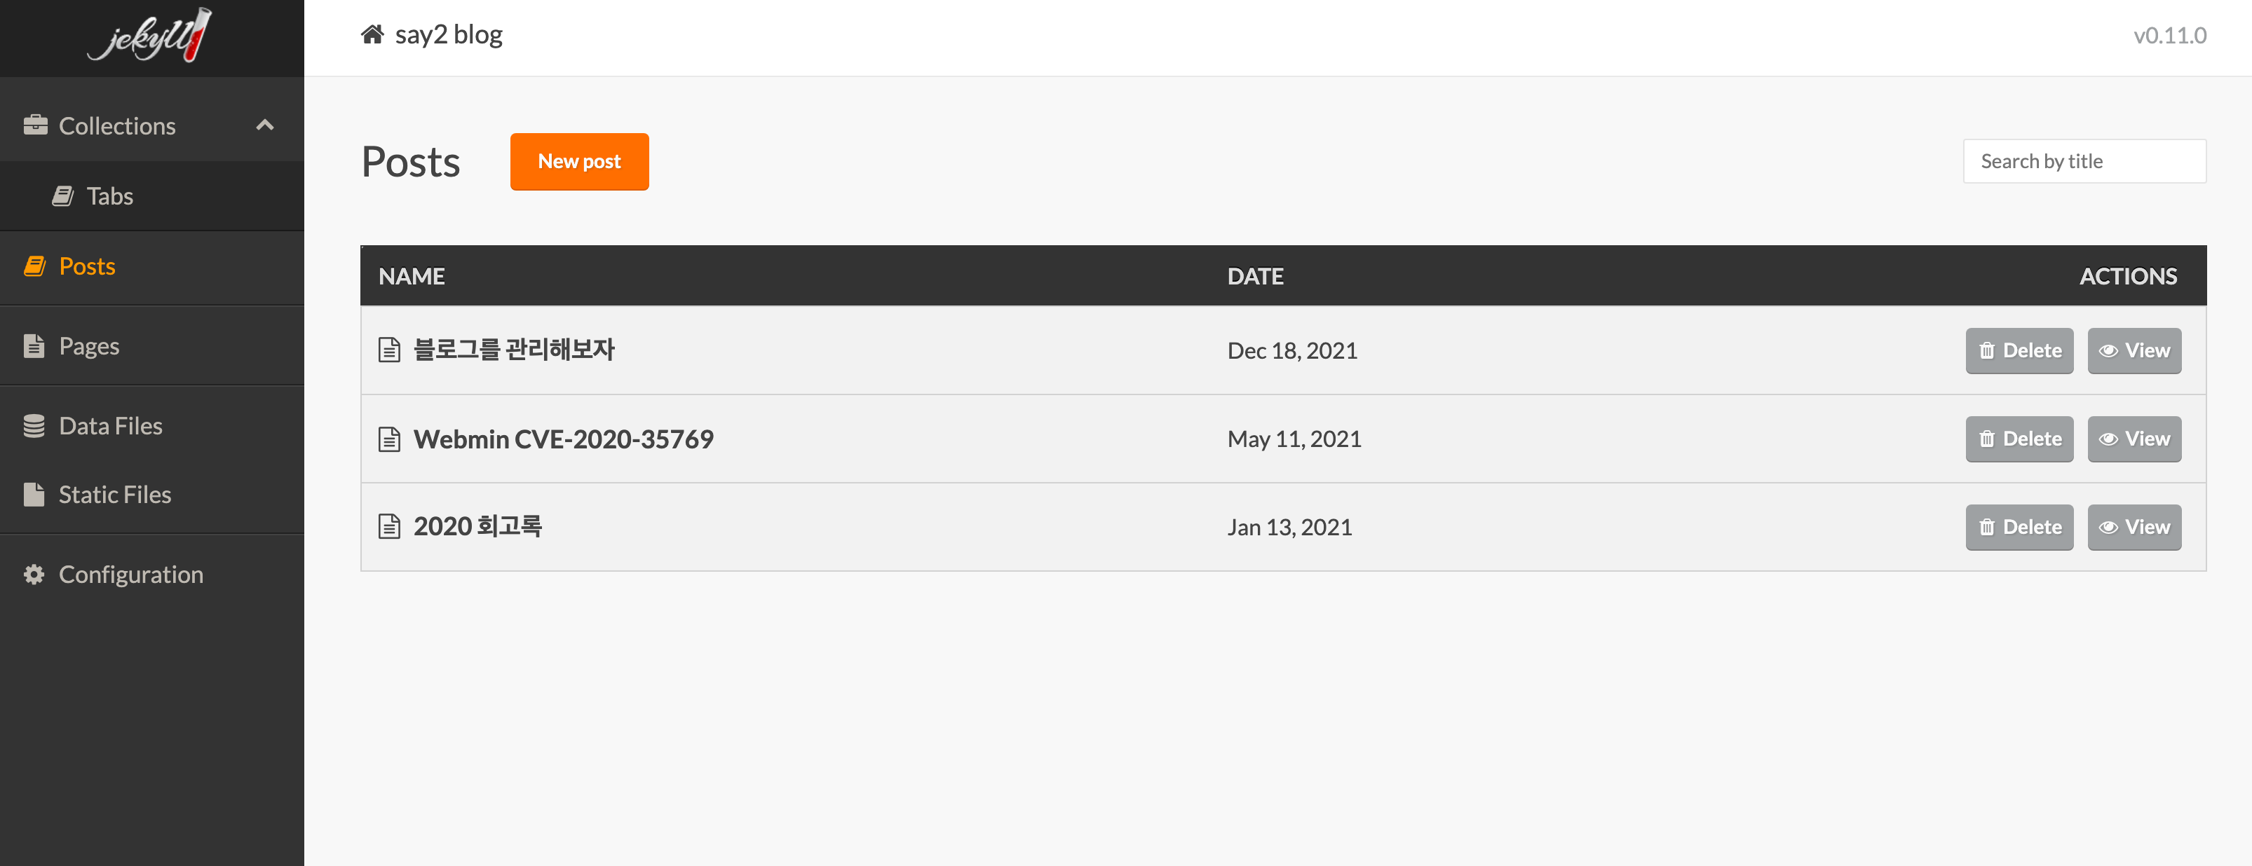Open the say2 blog site link
2252x866 pixels.
tap(449, 35)
